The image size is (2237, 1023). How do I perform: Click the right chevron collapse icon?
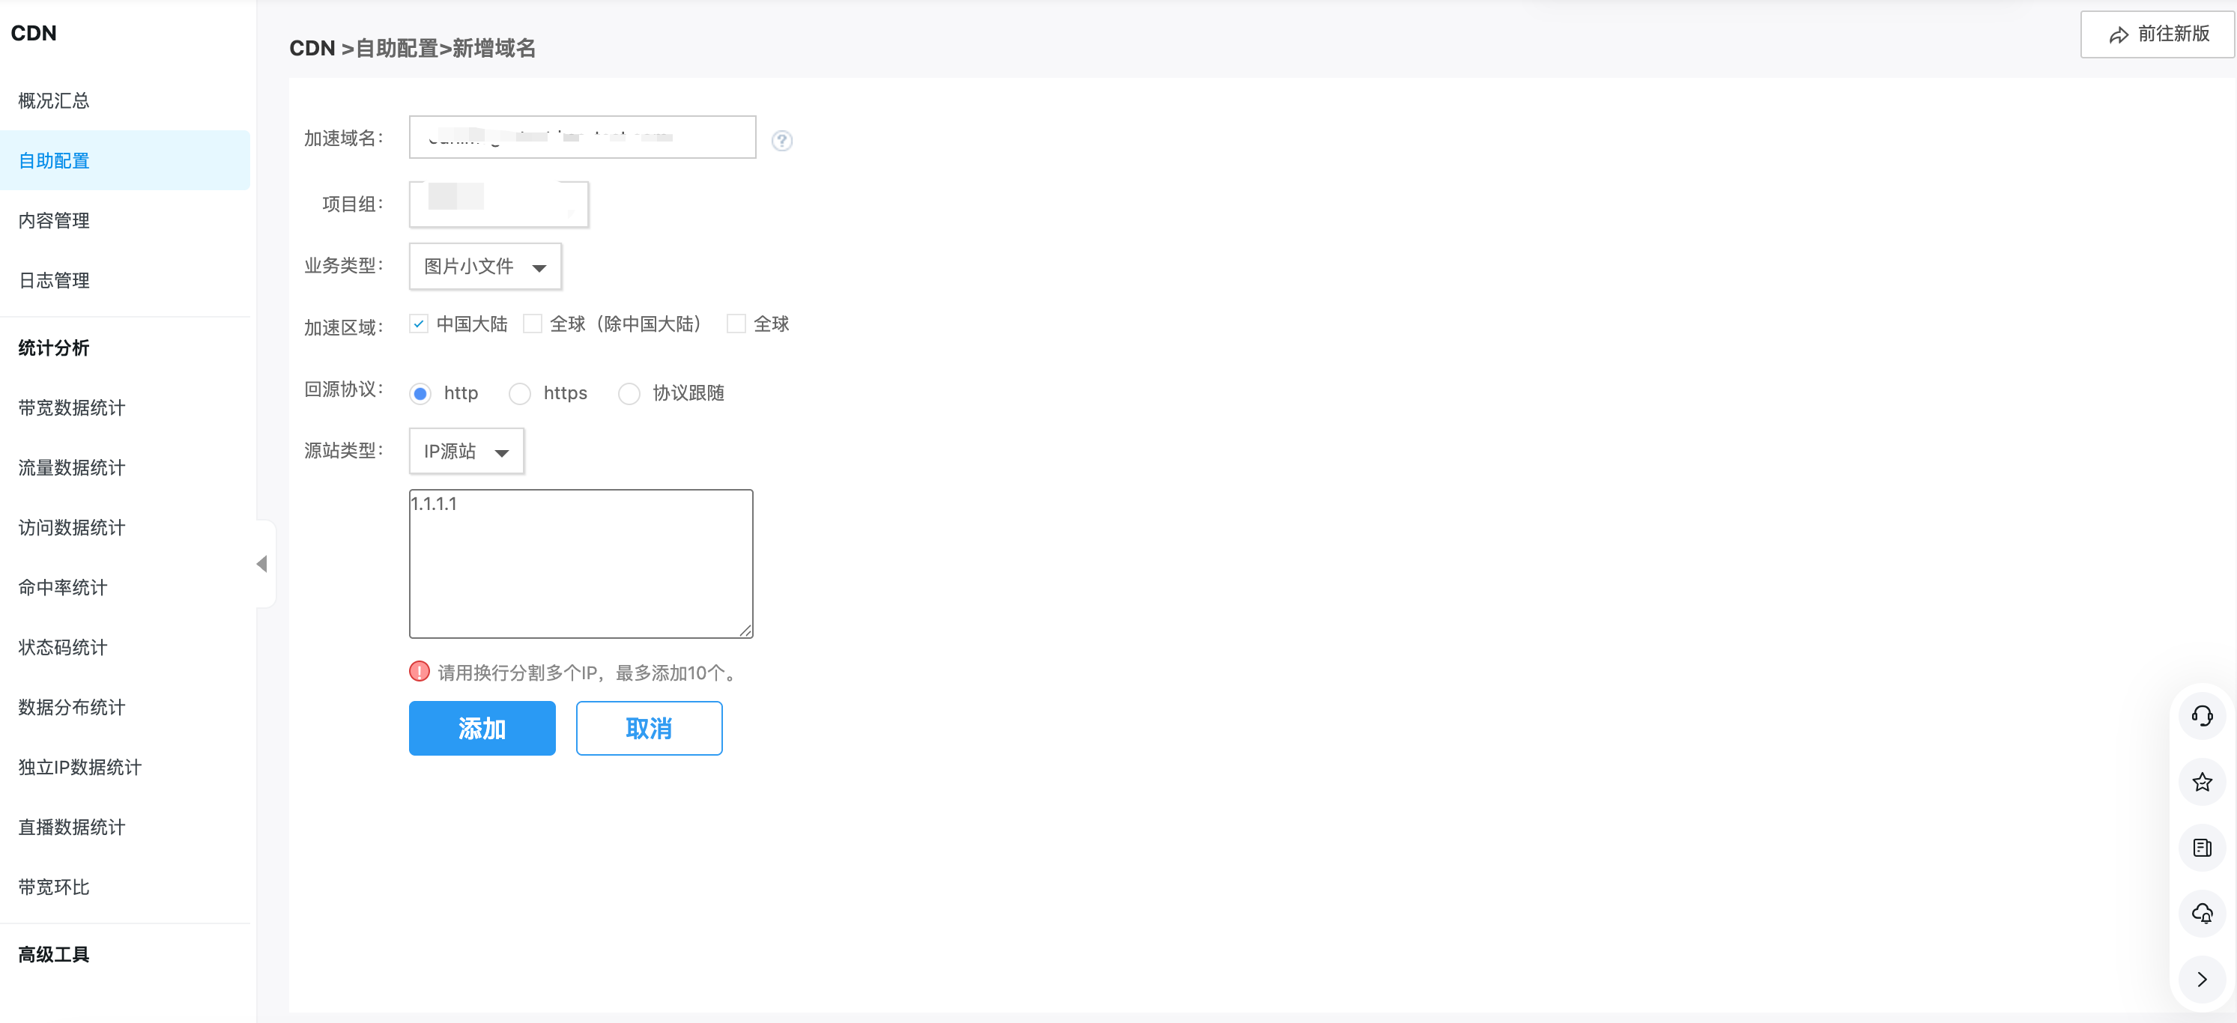click(2201, 980)
